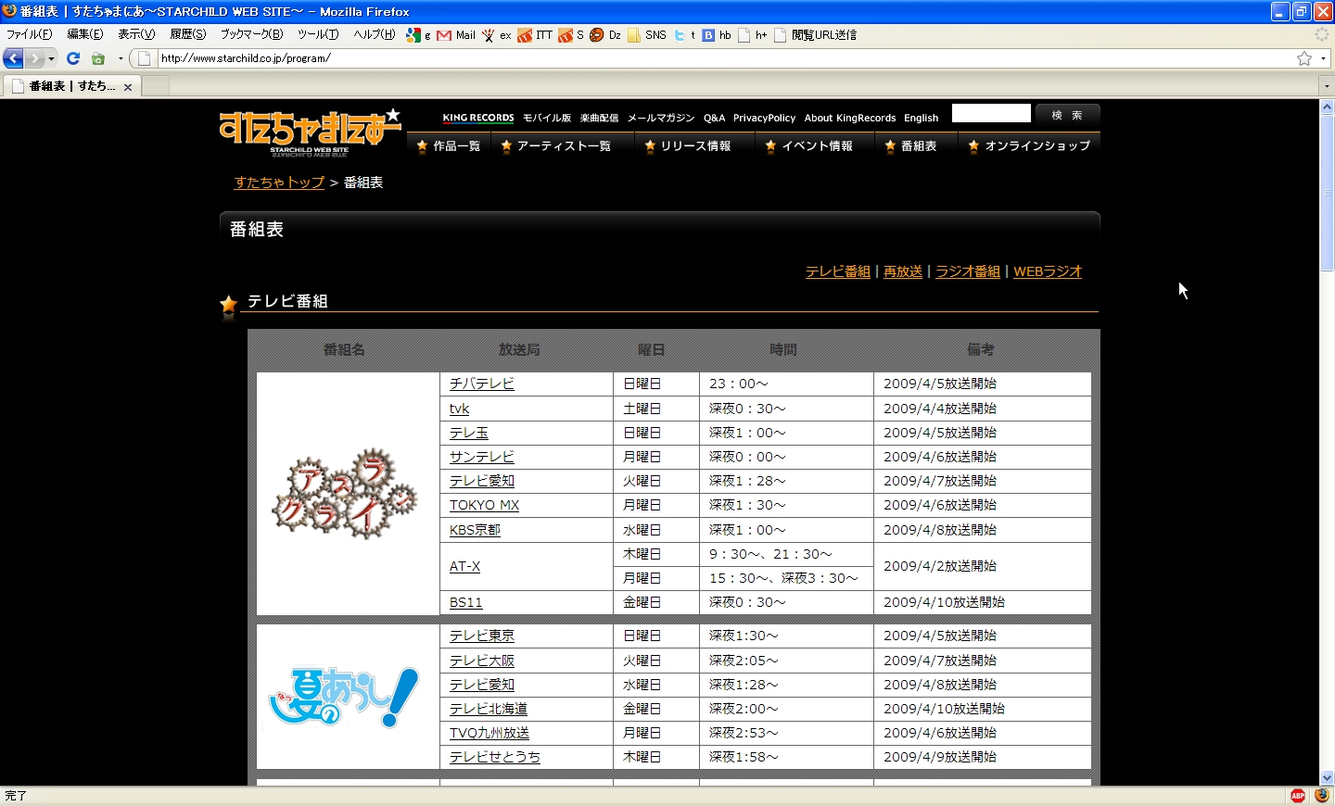Open the Q&A link
Image resolution: width=1335 pixels, height=806 pixels.
714,118
